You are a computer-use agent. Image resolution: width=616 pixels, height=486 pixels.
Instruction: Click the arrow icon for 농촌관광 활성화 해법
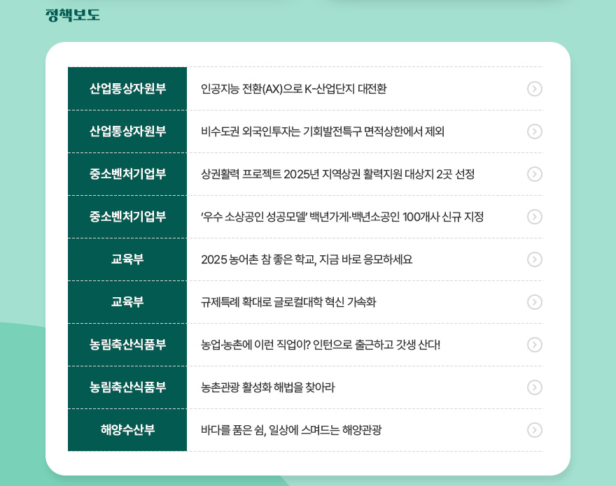coord(534,387)
